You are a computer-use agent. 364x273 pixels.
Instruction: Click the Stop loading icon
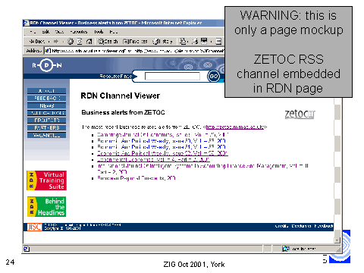71,41
